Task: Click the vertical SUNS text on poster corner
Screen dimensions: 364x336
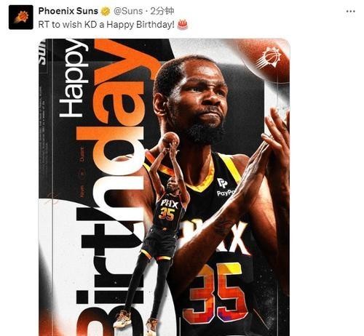Action: [x=42, y=52]
